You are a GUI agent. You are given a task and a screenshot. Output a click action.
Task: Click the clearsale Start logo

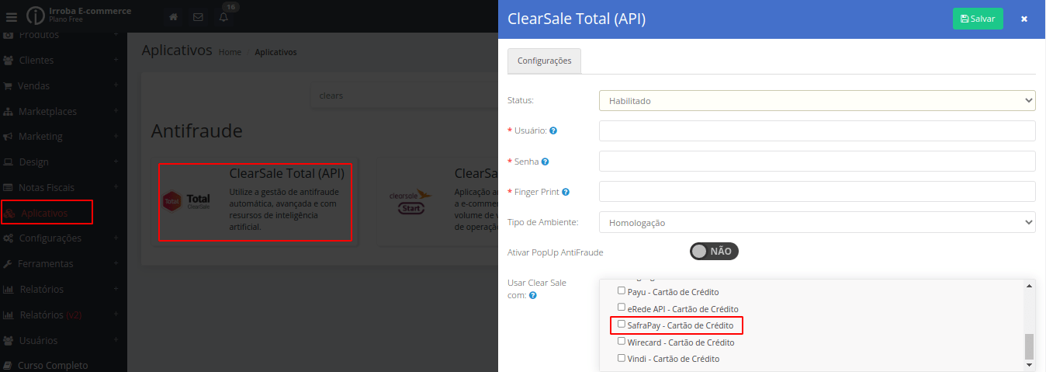pyautogui.click(x=410, y=202)
